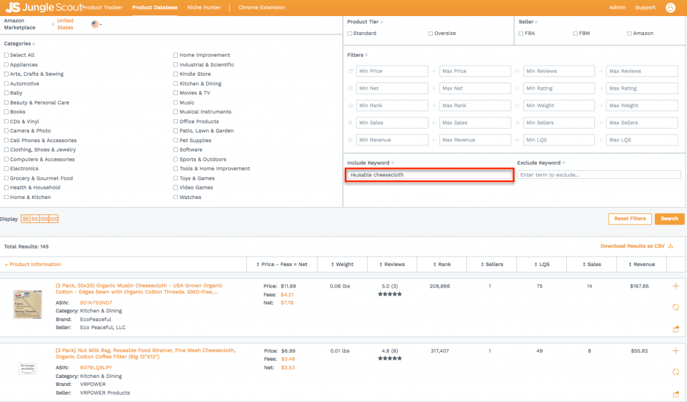
Task: Sort results by Rank column
Action: 442,264
